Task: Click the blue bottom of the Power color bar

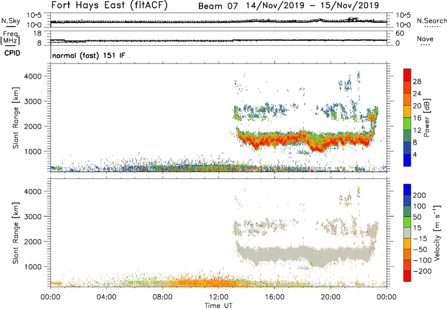Action: tap(407, 160)
